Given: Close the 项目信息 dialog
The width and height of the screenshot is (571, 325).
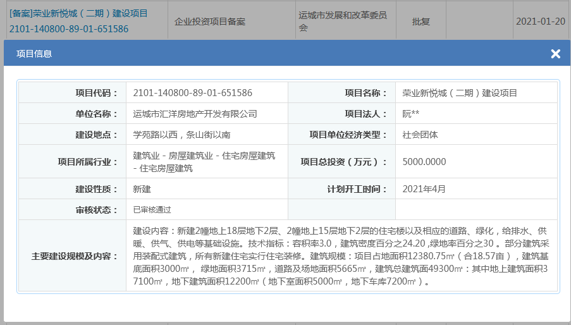Looking at the screenshot, I should coord(555,54).
